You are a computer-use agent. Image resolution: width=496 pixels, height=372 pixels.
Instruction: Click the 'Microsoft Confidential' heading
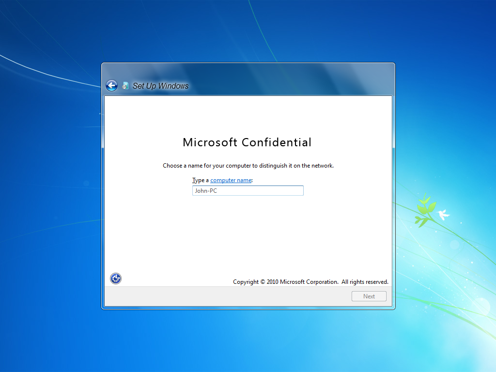(247, 142)
